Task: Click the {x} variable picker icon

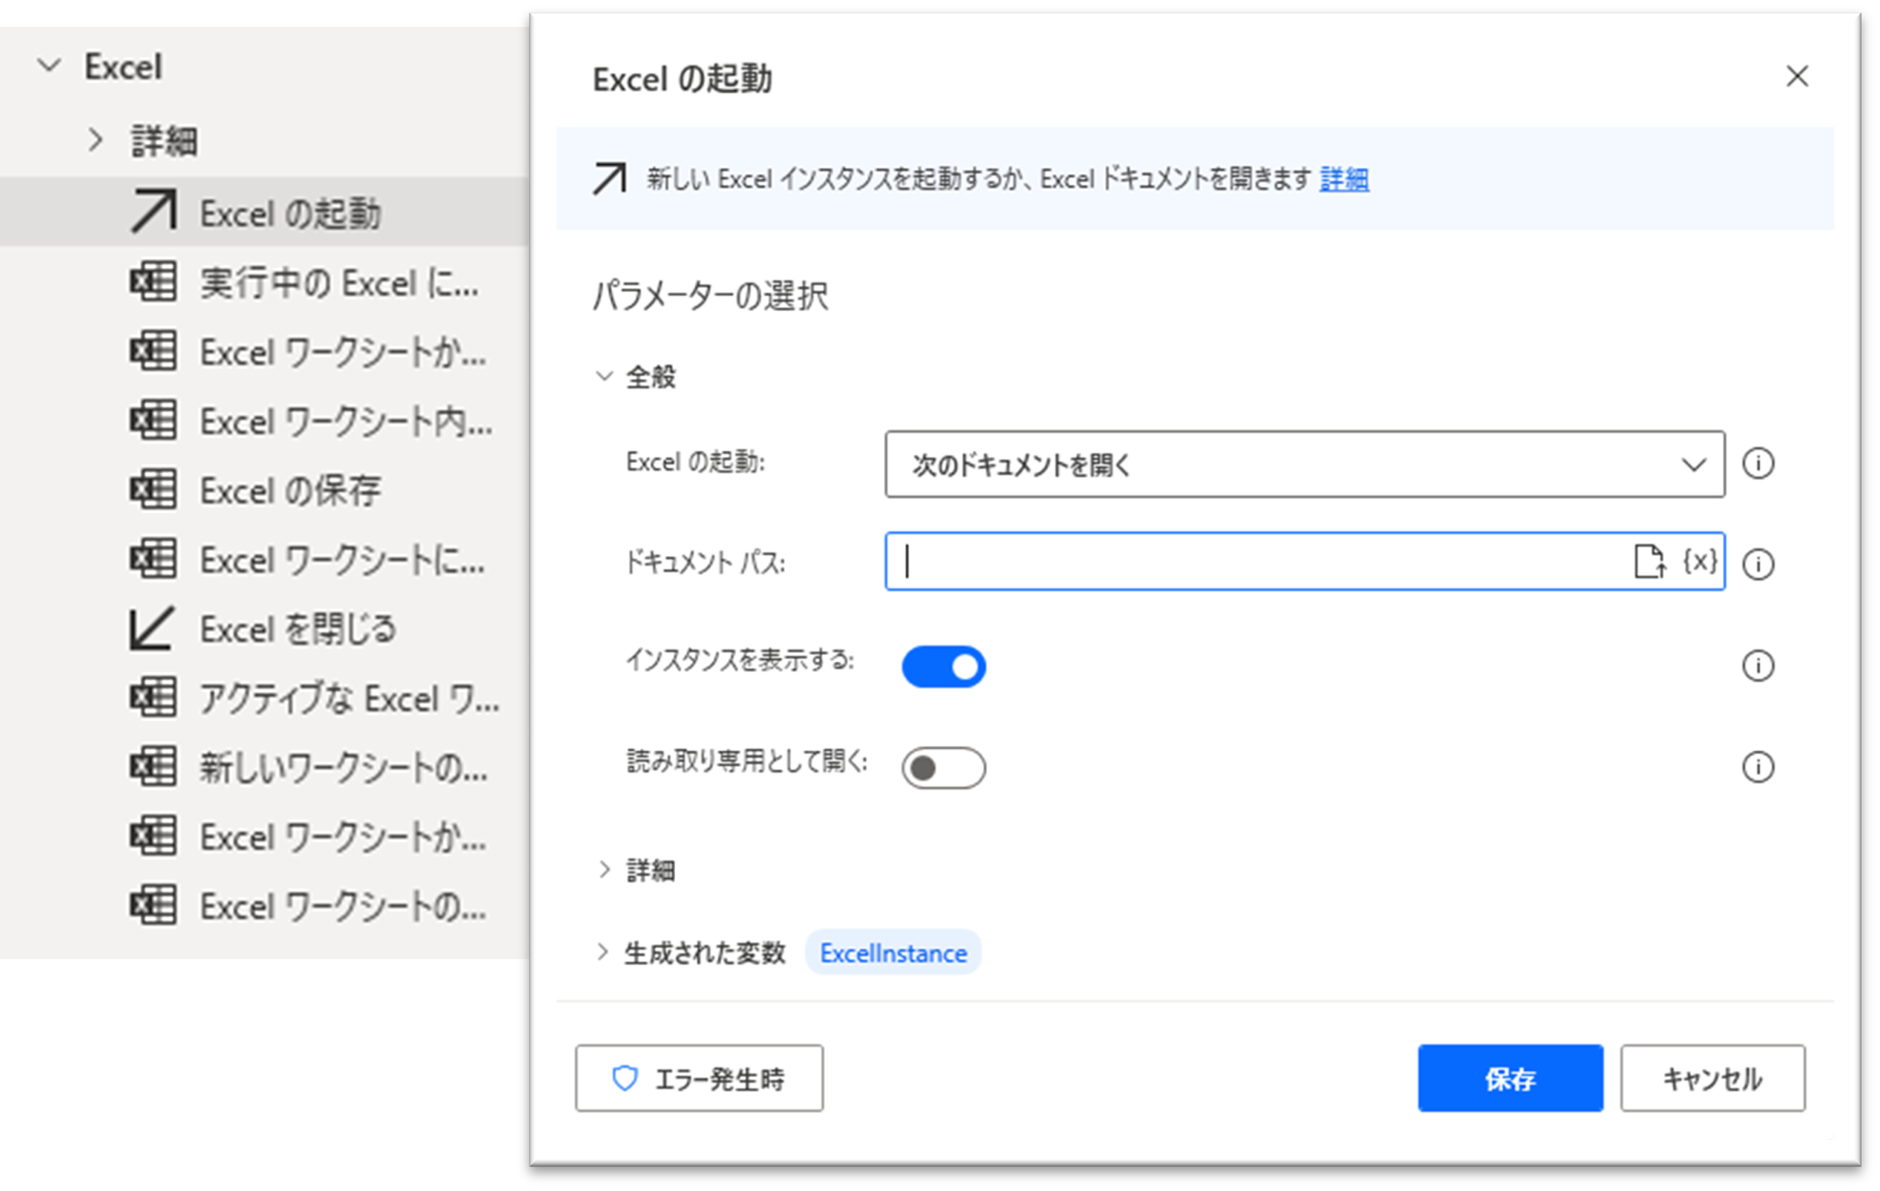Action: [x=1699, y=561]
